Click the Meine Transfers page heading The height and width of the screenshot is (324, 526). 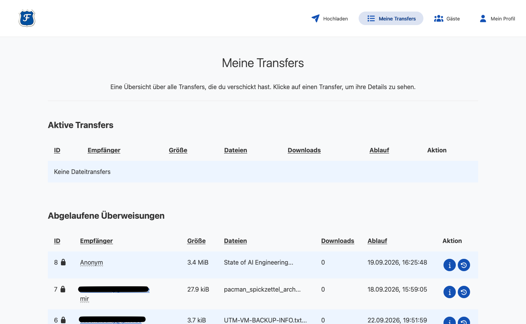(x=263, y=63)
